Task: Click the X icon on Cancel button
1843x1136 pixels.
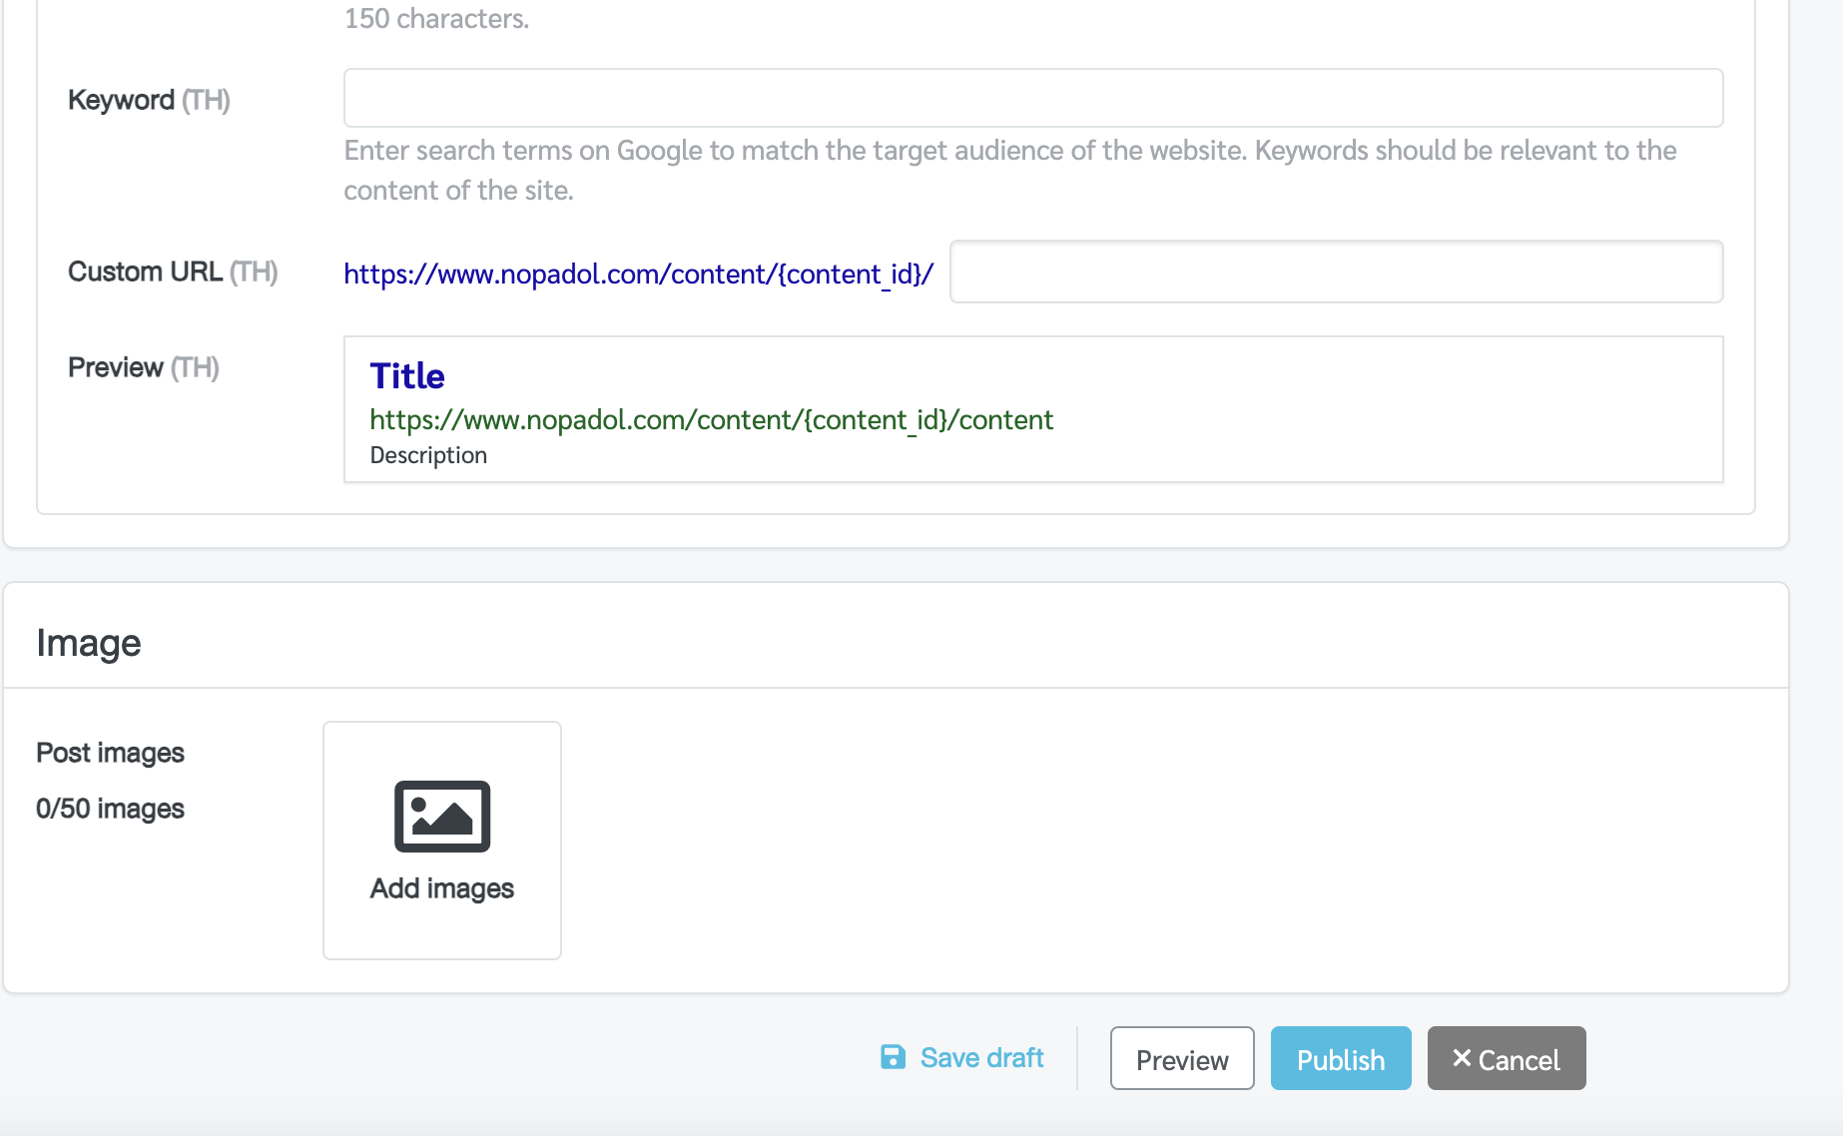Action: (1462, 1058)
